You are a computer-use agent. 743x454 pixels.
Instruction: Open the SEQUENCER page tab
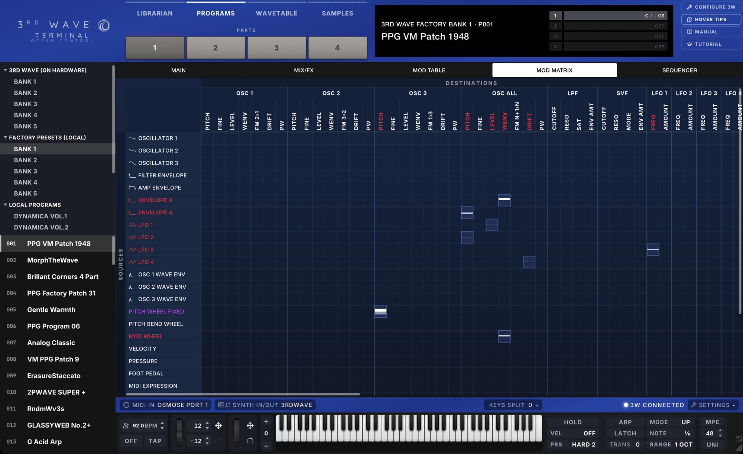tap(679, 70)
